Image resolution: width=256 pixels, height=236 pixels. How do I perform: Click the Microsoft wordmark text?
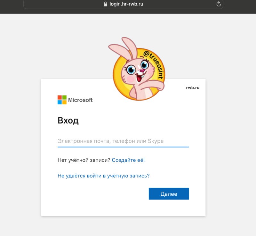[x=80, y=100]
